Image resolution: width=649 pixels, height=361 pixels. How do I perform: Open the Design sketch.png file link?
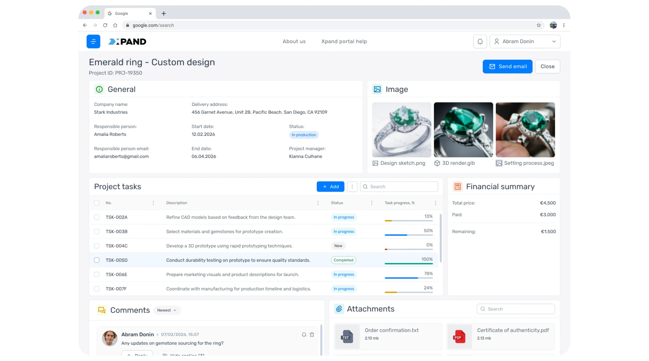(x=399, y=163)
